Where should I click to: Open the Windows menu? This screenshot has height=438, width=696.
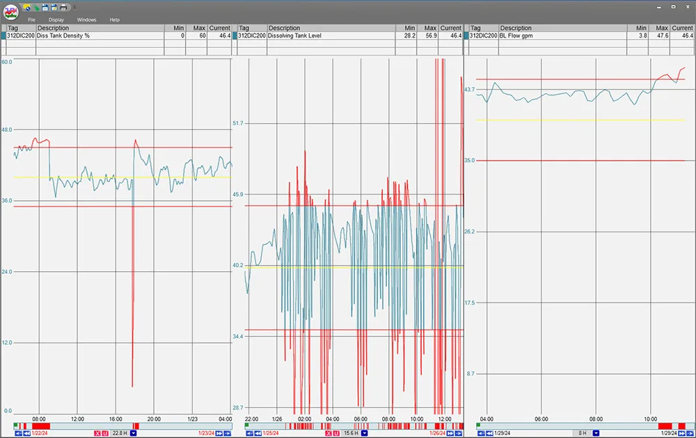[x=86, y=19]
